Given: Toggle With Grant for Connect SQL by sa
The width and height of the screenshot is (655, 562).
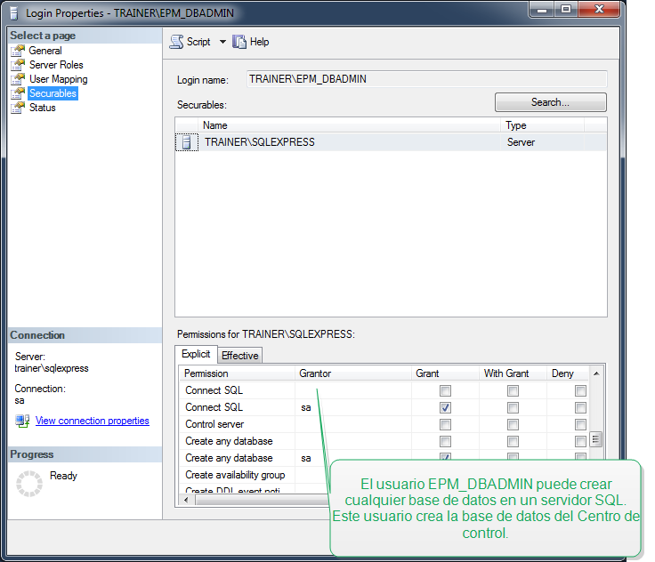Looking at the screenshot, I should pyautogui.click(x=513, y=407).
